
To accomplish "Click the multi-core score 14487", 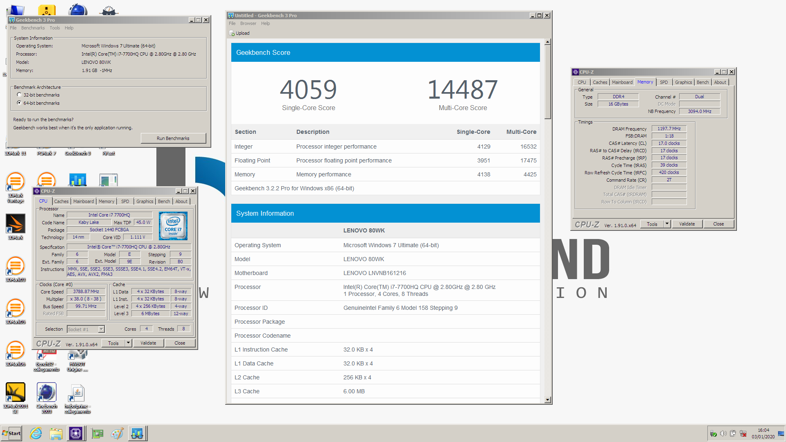I will (463, 90).
